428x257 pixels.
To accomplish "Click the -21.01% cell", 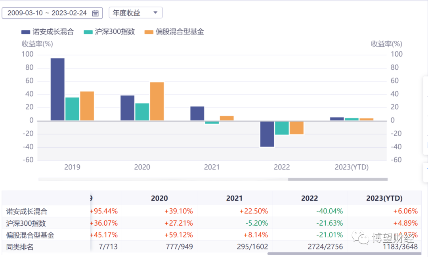I will (x=329, y=235).
